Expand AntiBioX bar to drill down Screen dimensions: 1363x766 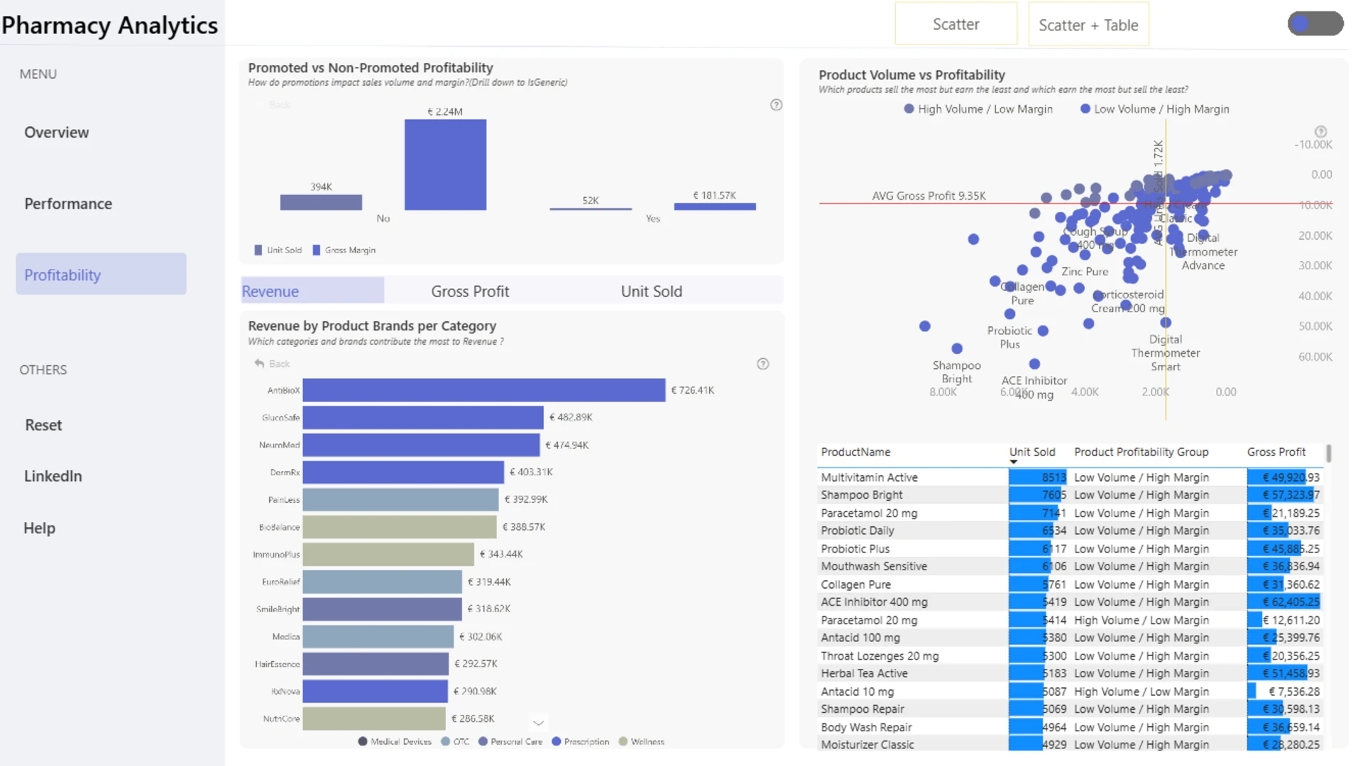(484, 390)
